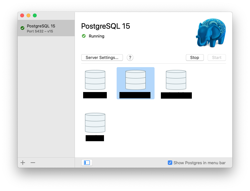This screenshot has width=250, height=191.
Task: Open Server Settings dialog
Action: pos(102,58)
